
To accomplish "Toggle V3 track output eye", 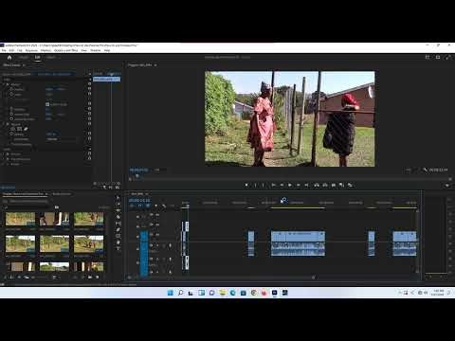I will [x=157, y=215].
